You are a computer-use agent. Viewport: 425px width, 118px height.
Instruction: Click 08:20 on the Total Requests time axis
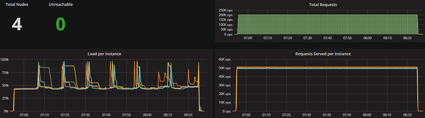point(407,38)
